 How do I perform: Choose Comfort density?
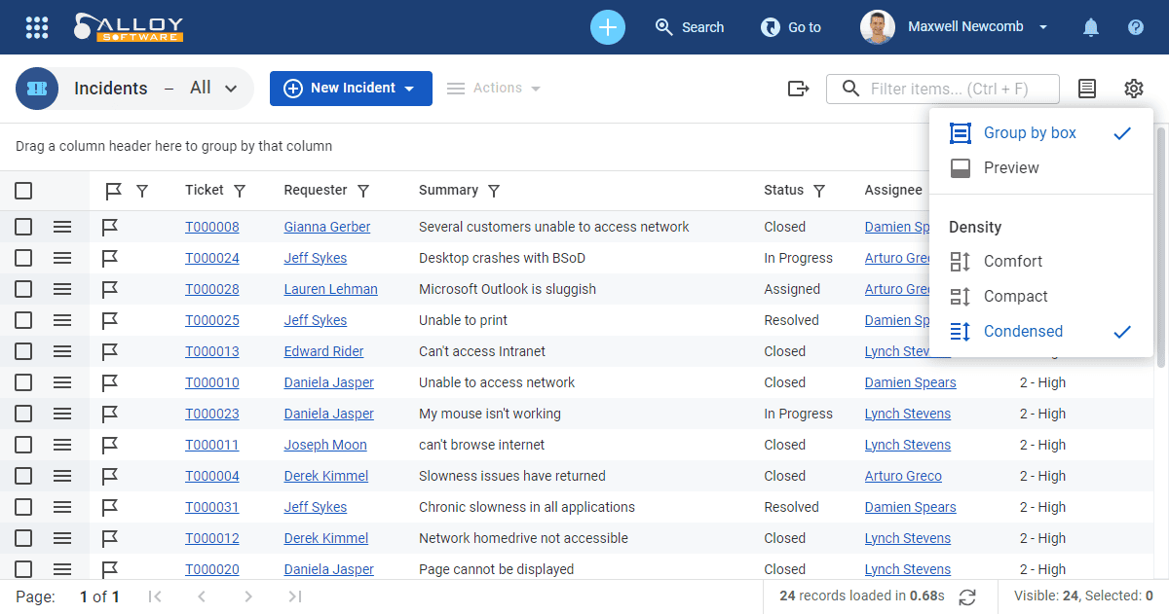pyautogui.click(x=1041, y=262)
